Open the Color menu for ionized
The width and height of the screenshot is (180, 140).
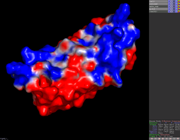click(x=179, y=4)
